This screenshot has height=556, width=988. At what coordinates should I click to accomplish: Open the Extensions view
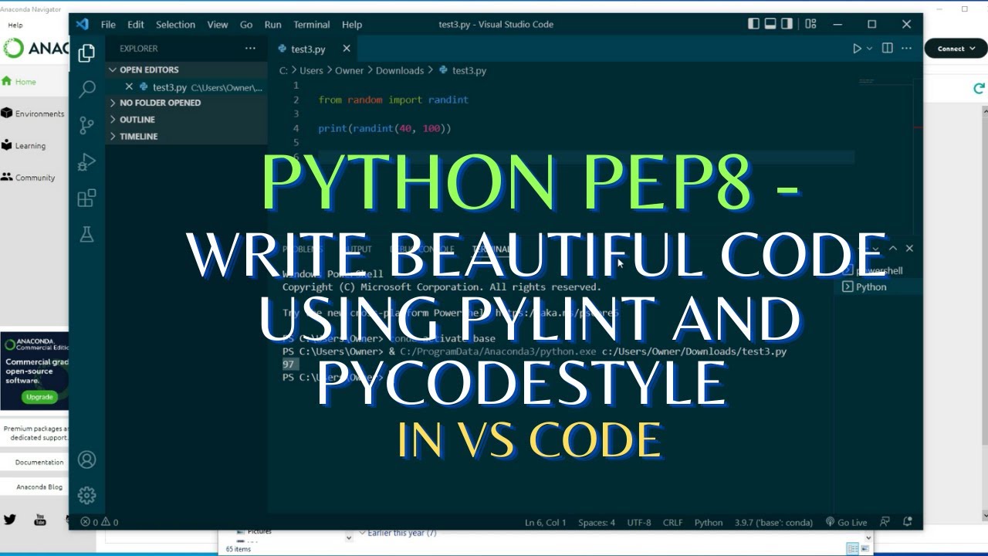[x=86, y=198]
